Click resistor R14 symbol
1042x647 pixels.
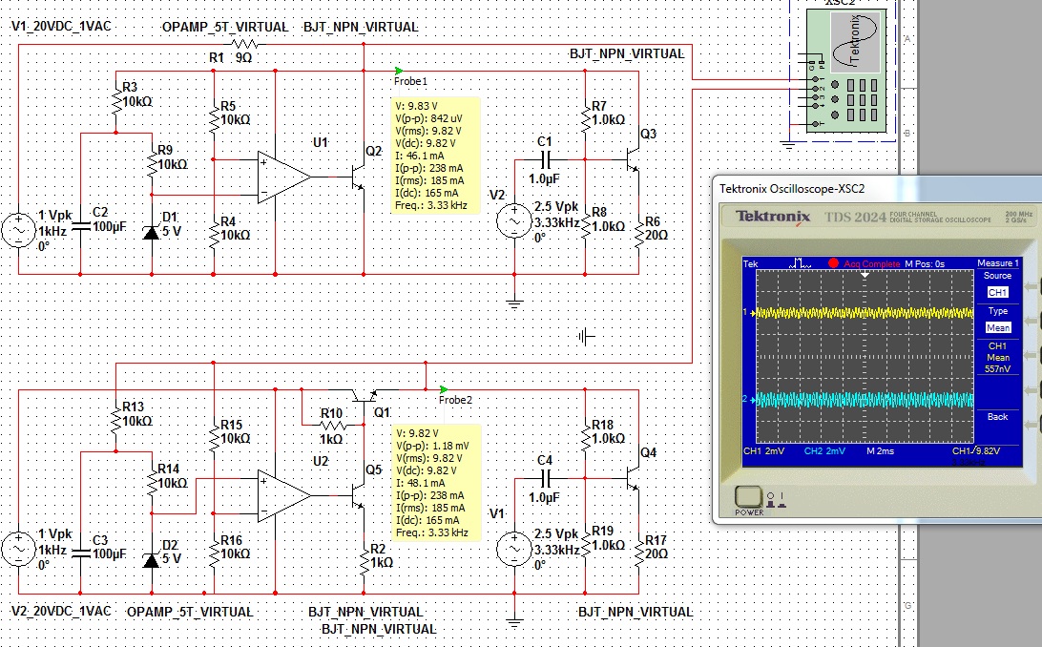pyautogui.click(x=152, y=482)
